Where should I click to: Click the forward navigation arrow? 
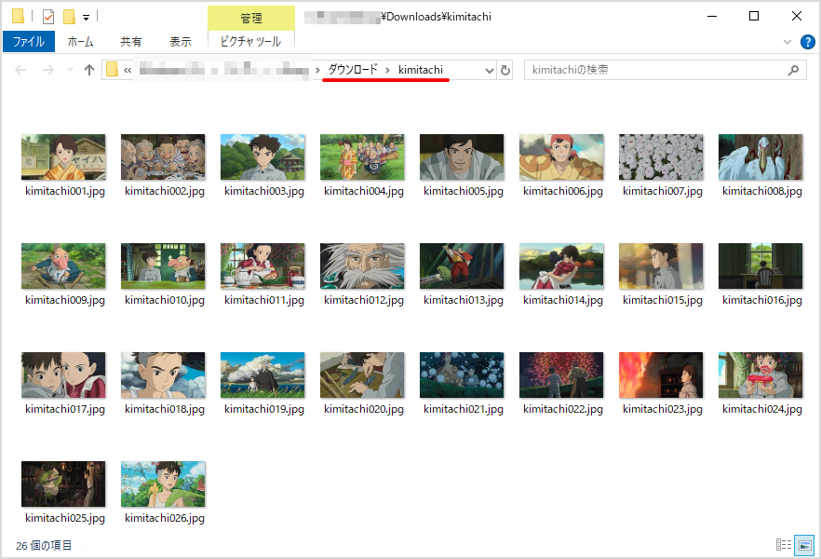[x=48, y=70]
